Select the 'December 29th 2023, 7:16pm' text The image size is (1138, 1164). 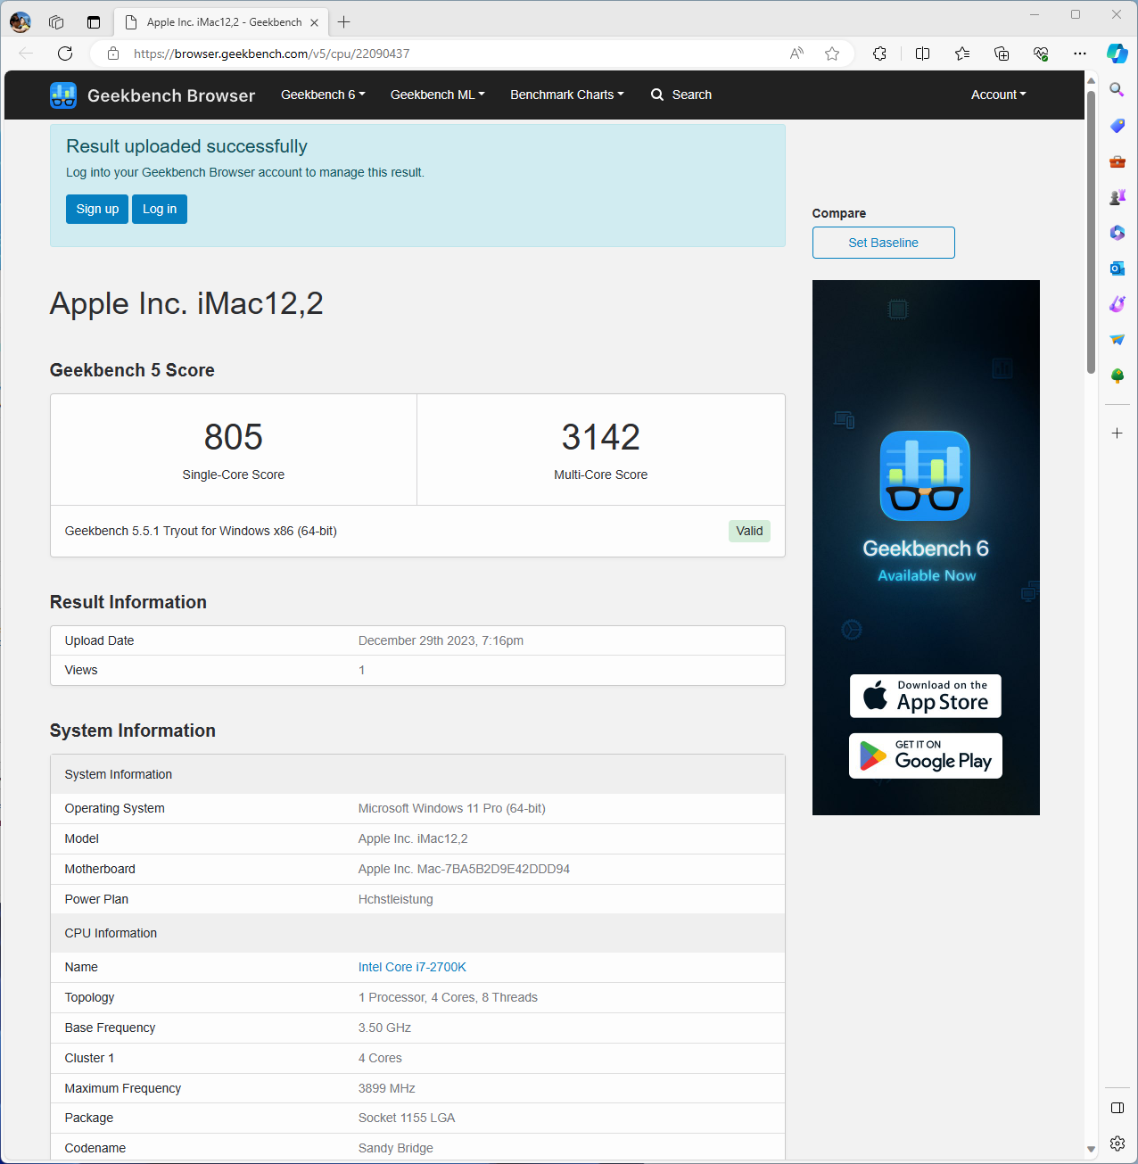(441, 640)
